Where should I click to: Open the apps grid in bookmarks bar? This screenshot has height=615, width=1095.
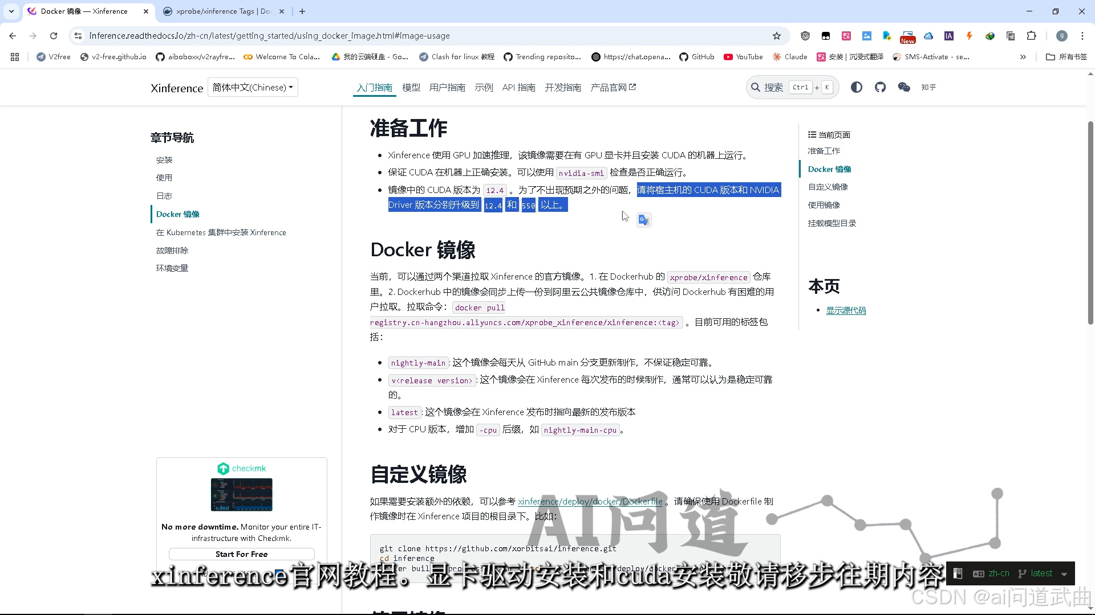point(15,57)
